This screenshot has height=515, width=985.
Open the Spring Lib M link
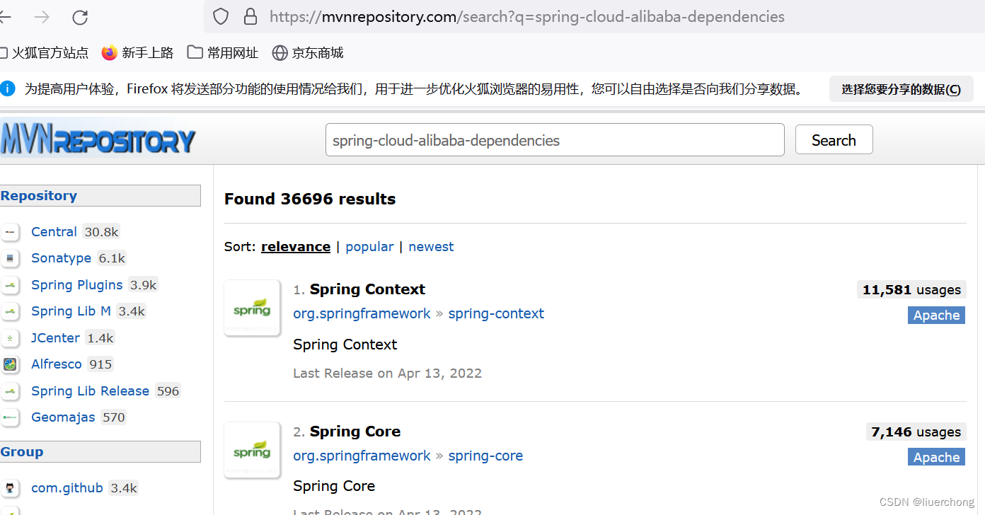(71, 311)
